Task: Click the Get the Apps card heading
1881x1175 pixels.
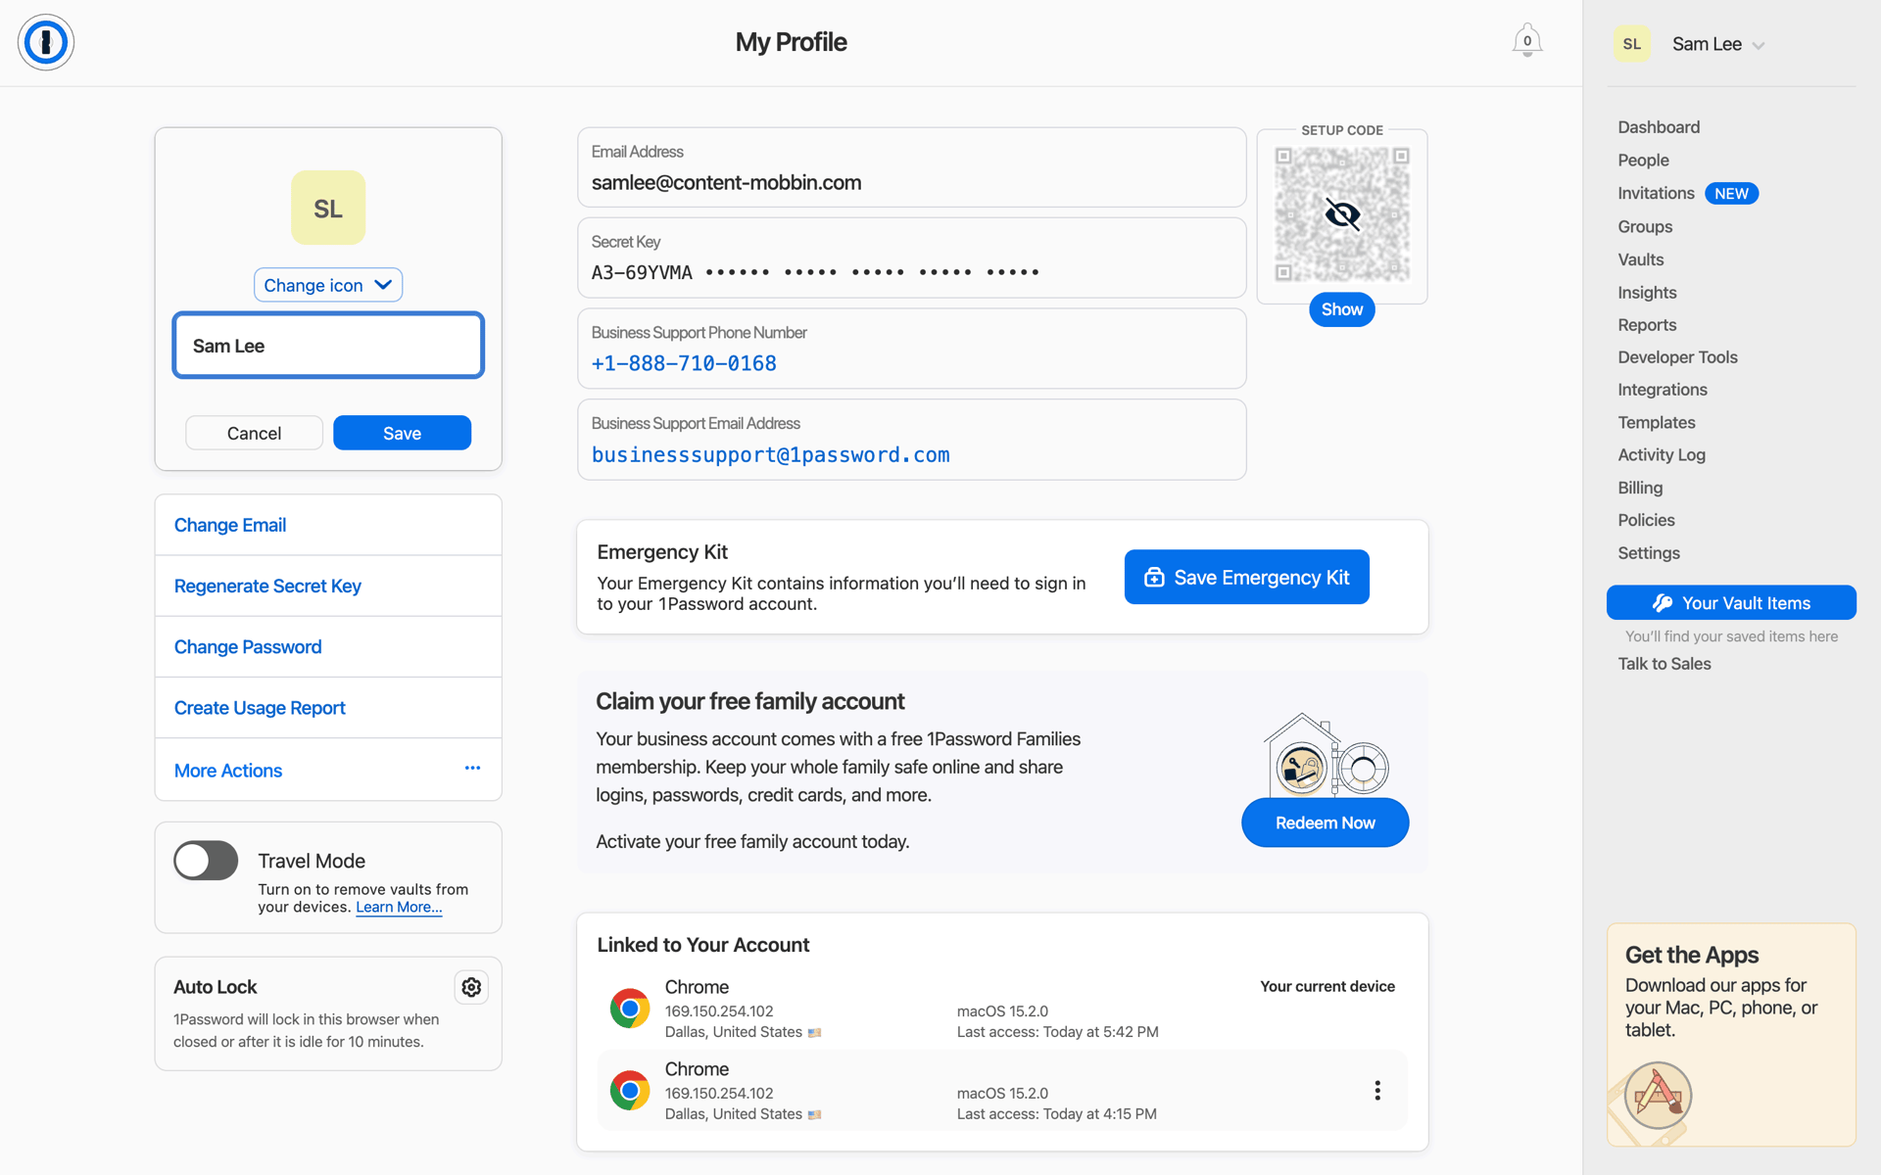Action: click(1691, 955)
